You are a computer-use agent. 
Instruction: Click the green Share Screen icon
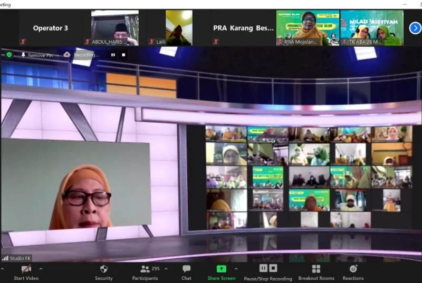coord(221,269)
